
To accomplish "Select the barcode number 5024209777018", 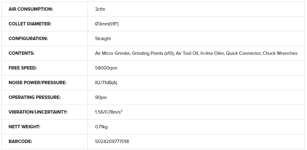I will tap(112, 141).
